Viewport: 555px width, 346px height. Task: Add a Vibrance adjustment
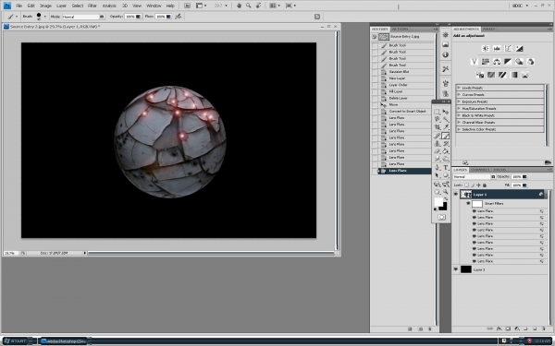click(475, 62)
